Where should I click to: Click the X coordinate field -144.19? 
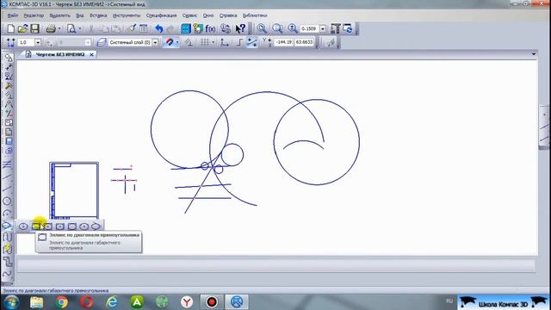coord(283,42)
